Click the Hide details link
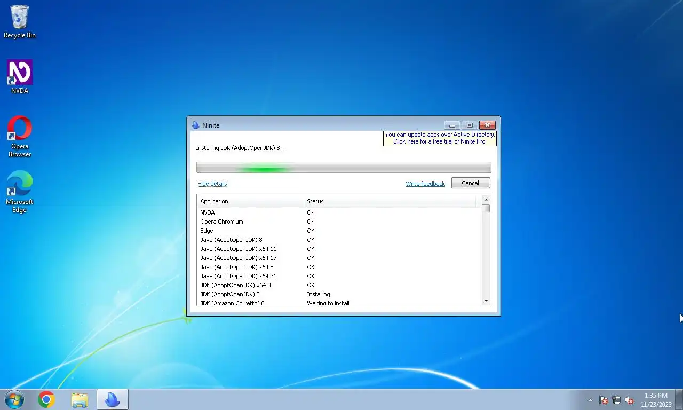The image size is (683, 410). point(212,184)
